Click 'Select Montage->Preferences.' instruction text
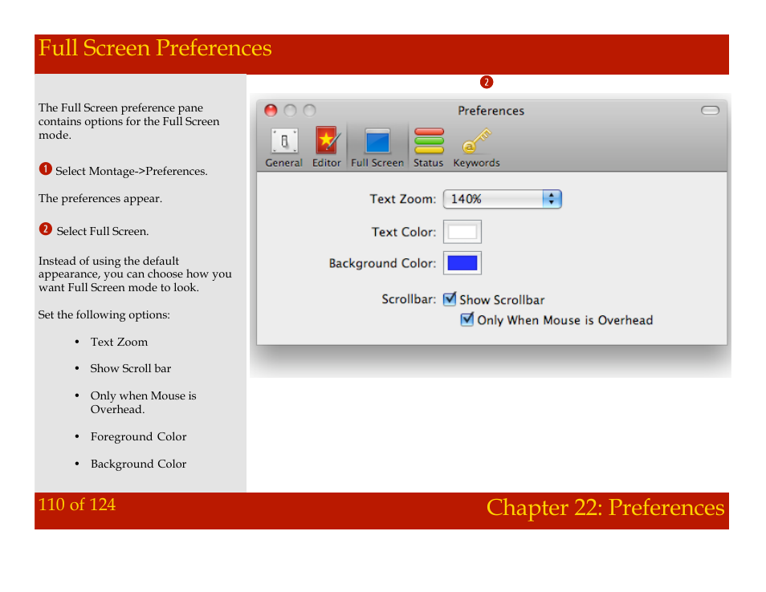 (x=132, y=172)
